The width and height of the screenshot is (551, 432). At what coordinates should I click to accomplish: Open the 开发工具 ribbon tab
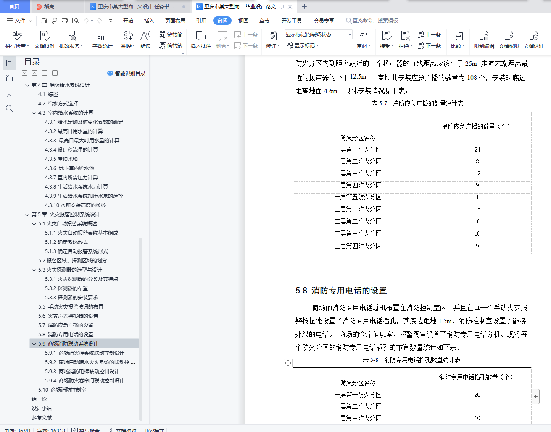[292, 21]
